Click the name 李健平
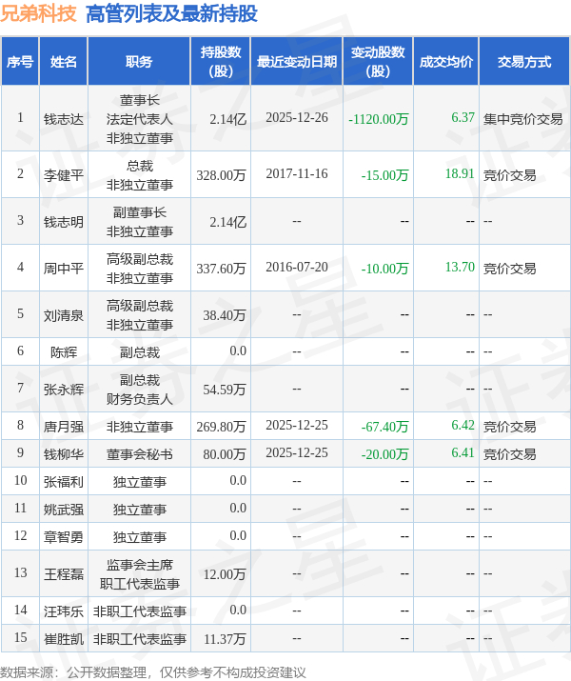Screen dimensions: 571x681 pos(64,175)
